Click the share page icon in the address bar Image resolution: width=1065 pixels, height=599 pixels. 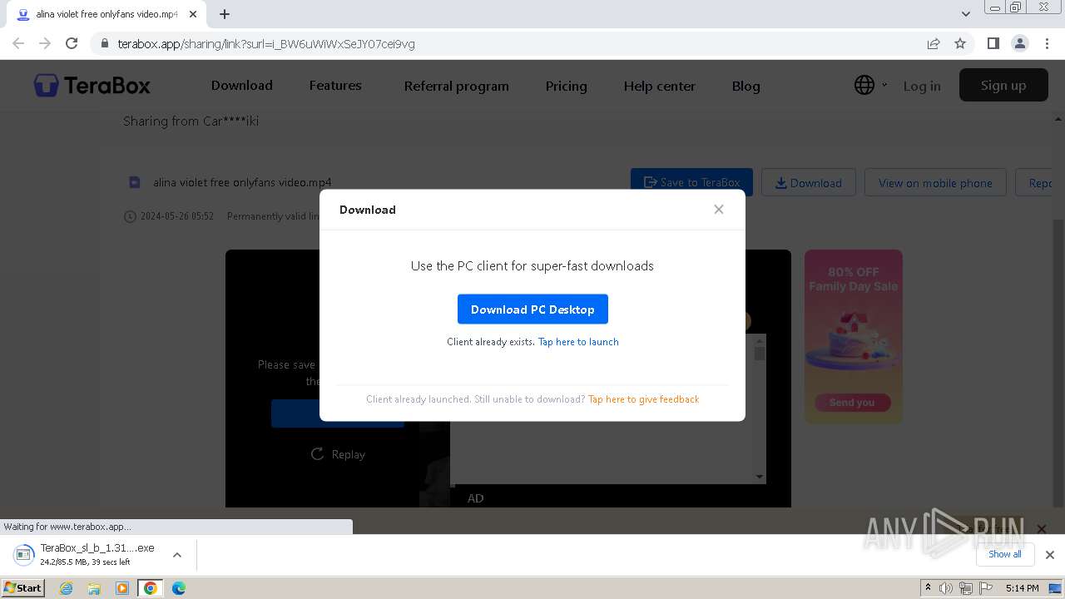[x=934, y=43]
